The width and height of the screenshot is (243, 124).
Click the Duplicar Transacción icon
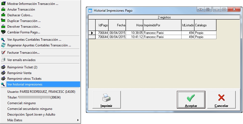(3, 21)
